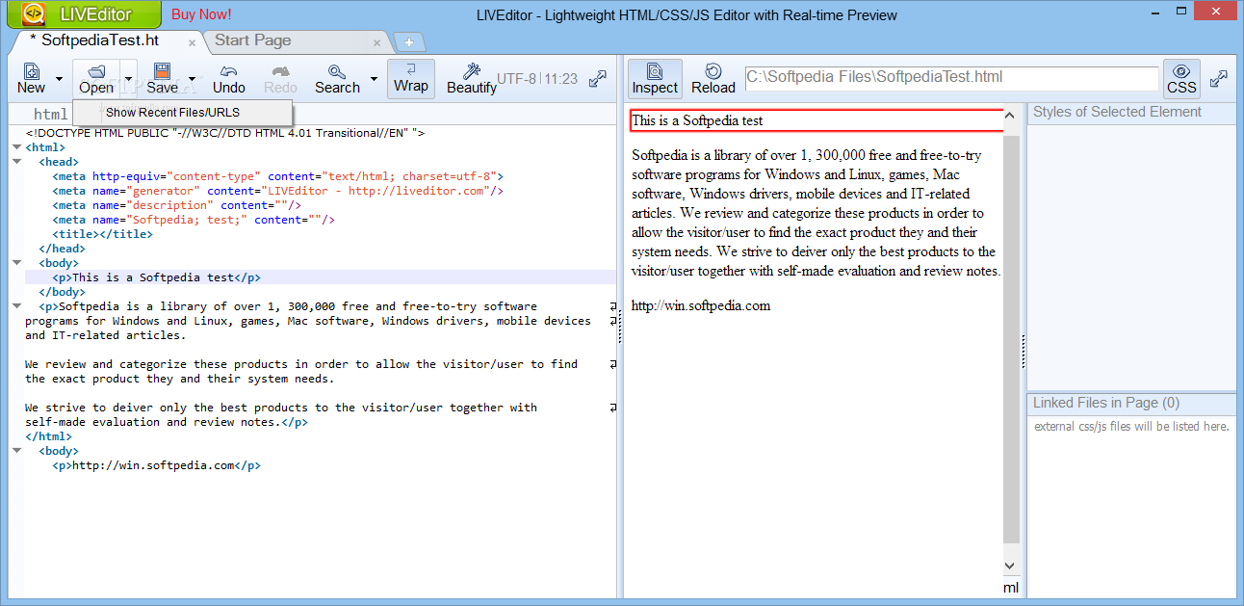Add a new tab with plus button
The image size is (1244, 606).
(409, 42)
